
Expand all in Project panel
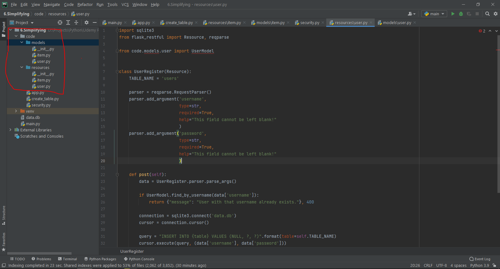tap(68, 22)
